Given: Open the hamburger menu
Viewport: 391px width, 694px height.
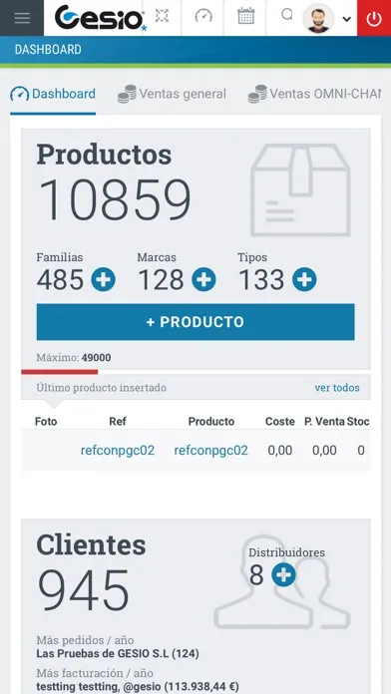Looking at the screenshot, I should pos(22,18).
